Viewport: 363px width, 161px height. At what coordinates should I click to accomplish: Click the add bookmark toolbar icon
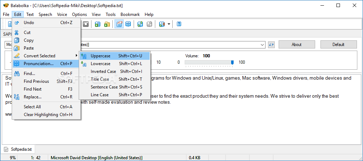pyautogui.click(x=140, y=24)
